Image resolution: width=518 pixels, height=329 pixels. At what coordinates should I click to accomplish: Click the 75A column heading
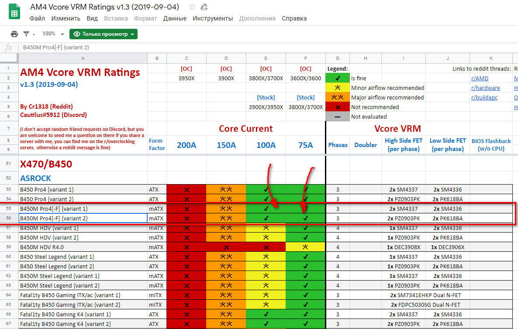click(x=306, y=145)
